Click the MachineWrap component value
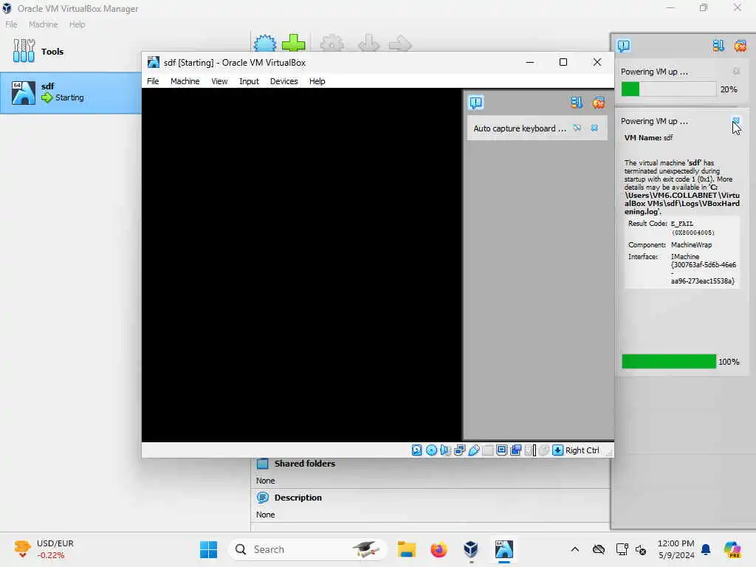This screenshot has height=567, width=756. pos(691,245)
